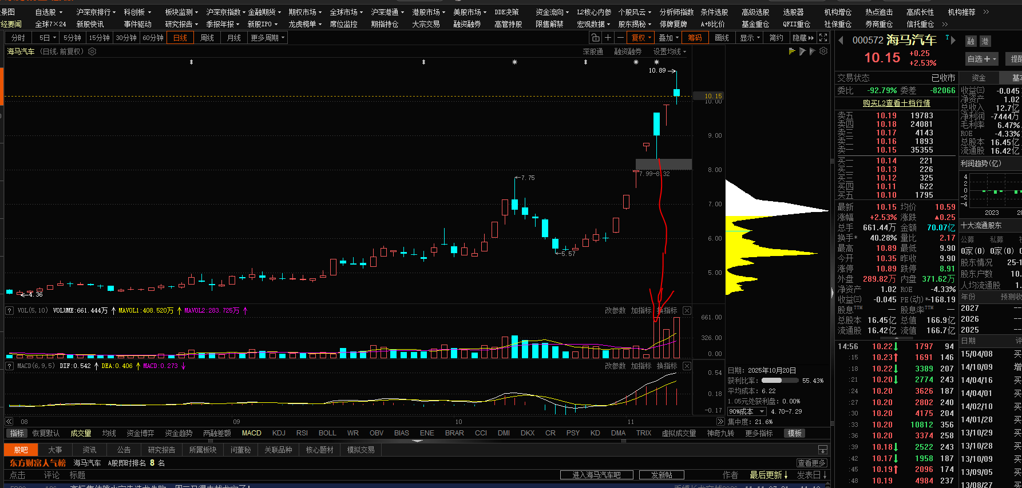Go to previous stock with left arrow

click(x=841, y=40)
